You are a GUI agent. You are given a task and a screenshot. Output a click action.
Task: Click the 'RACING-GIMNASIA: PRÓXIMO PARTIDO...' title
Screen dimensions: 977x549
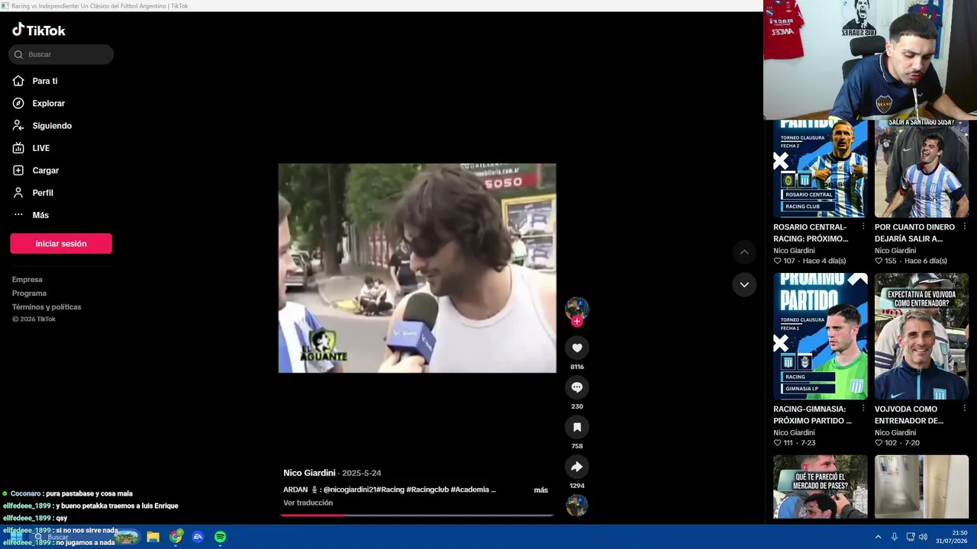(812, 415)
